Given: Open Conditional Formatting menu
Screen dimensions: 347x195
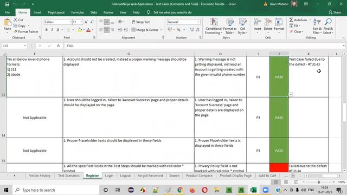Looking at the screenshot, I should [213, 27].
